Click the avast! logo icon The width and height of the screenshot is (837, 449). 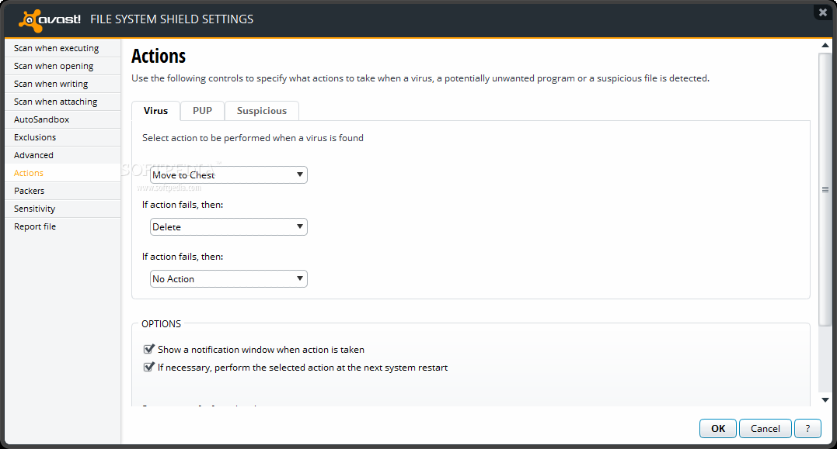[50, 19]
